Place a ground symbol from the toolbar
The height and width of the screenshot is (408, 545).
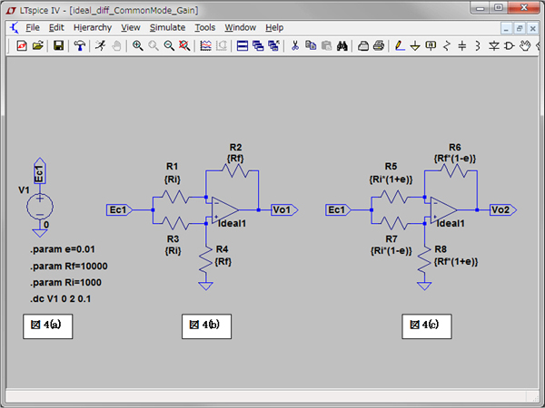(415, 45)
